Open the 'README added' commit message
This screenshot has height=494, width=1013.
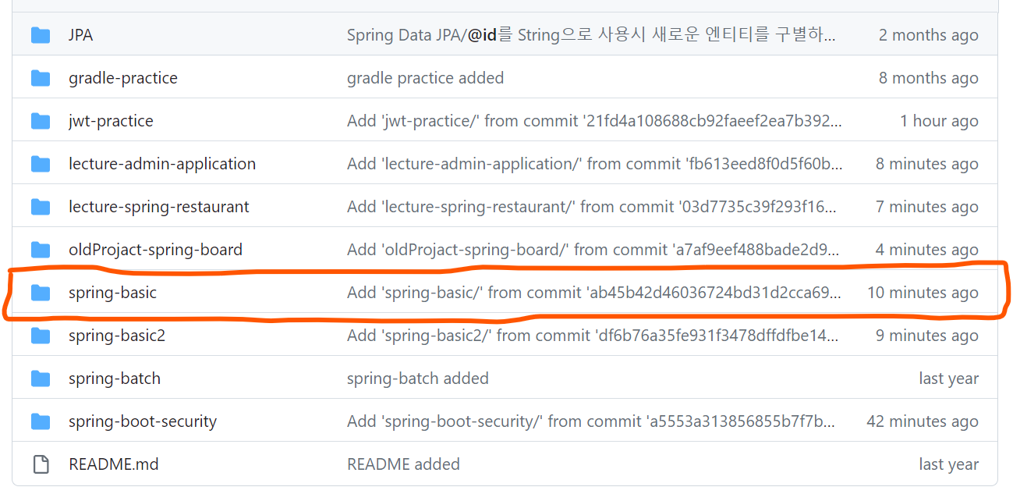403,464
